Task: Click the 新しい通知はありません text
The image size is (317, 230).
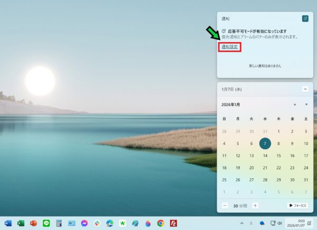Action: [x=265, y=66]
